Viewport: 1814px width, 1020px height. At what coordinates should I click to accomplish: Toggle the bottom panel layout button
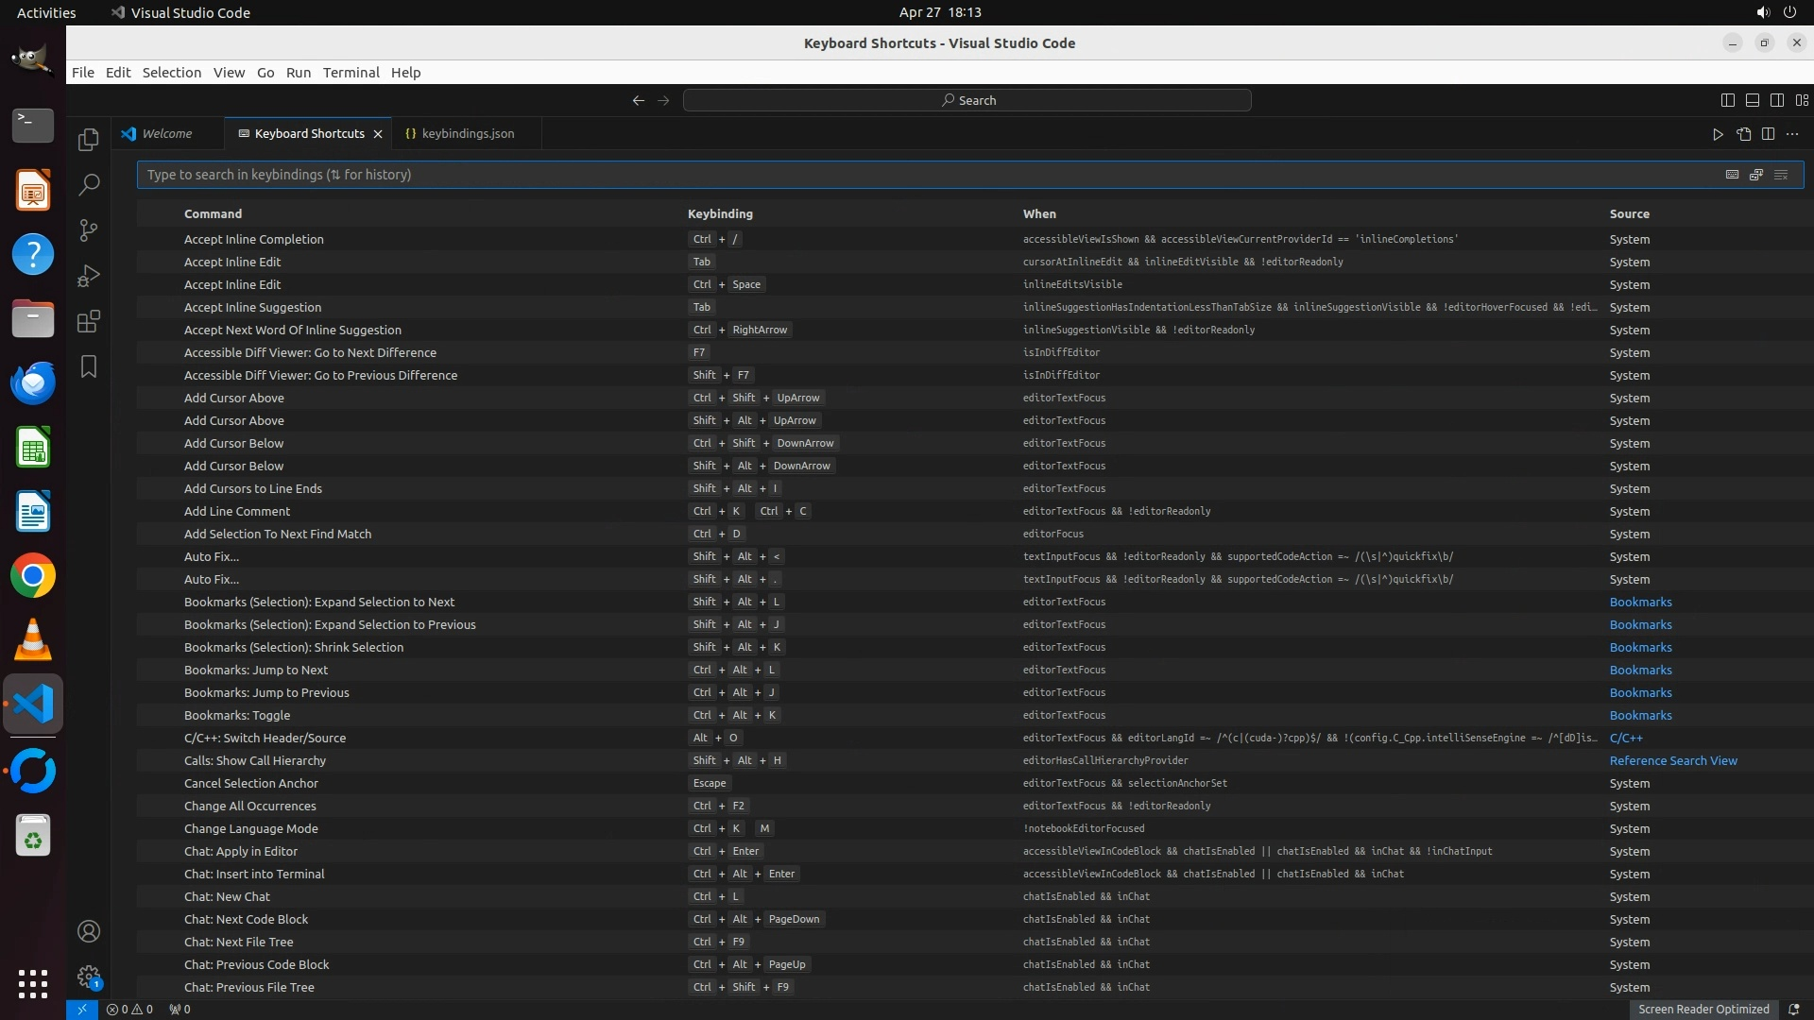[x=1752, y=100]
